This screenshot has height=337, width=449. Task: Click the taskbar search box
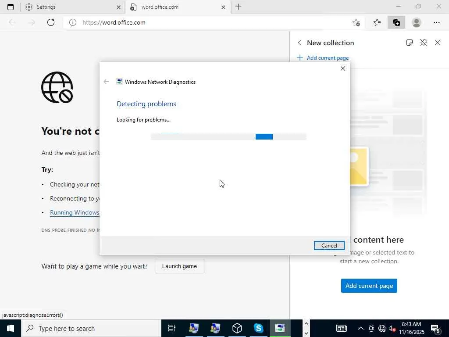pos(91,328)
